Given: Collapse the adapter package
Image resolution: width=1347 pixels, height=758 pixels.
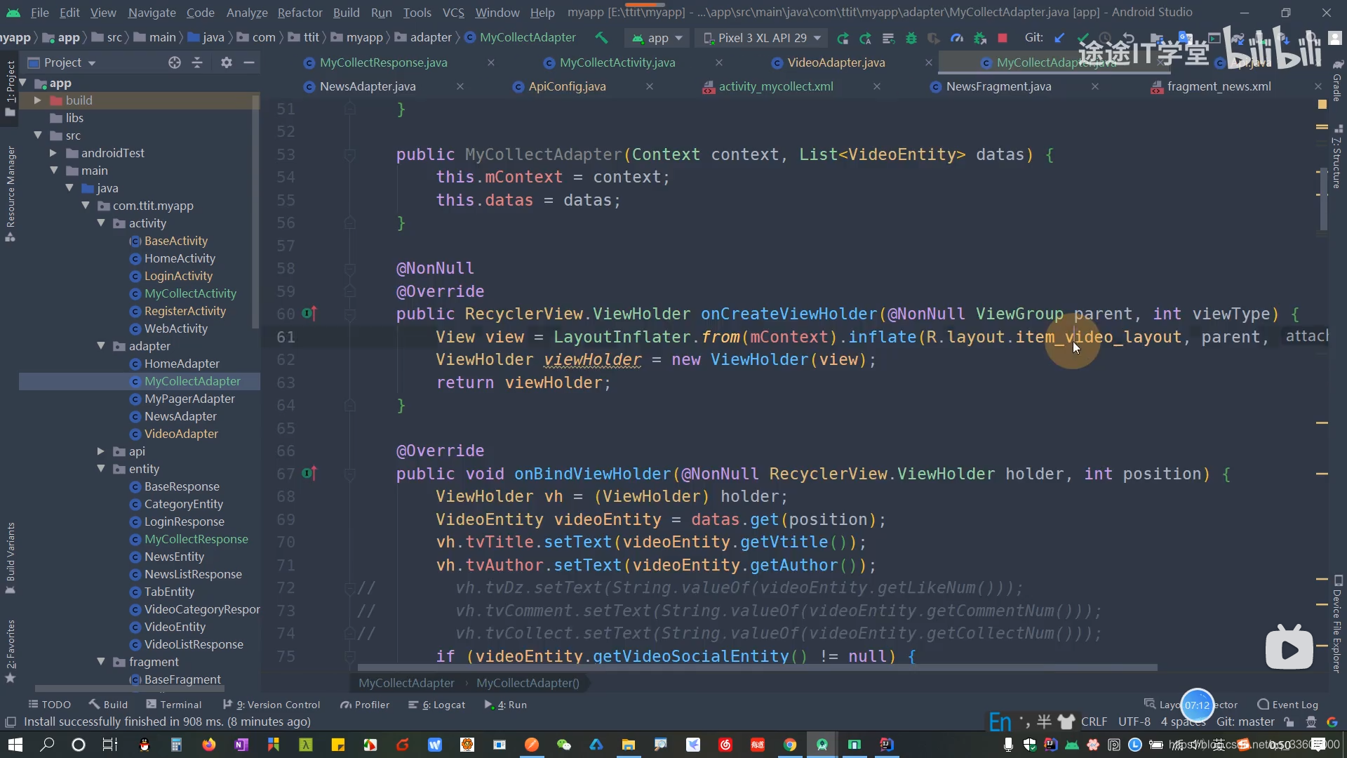Looking at the screenshot, I should coord(101,346).
